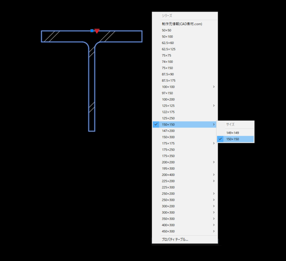Select 制作元情報(CAD素材.com) menu entry
The image size is (286, 261).
click(x=182, y=24)
